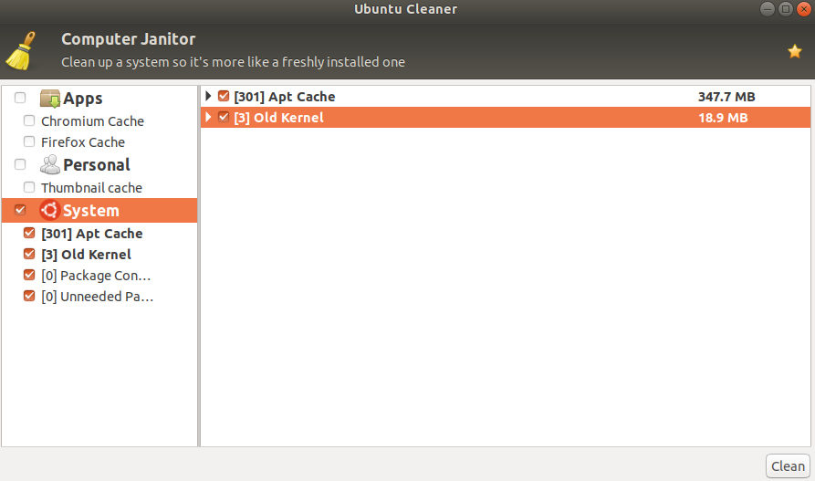Click the Ubuntu logo System icon
Screen dimensions: 815x481
[x=50, y=210]
